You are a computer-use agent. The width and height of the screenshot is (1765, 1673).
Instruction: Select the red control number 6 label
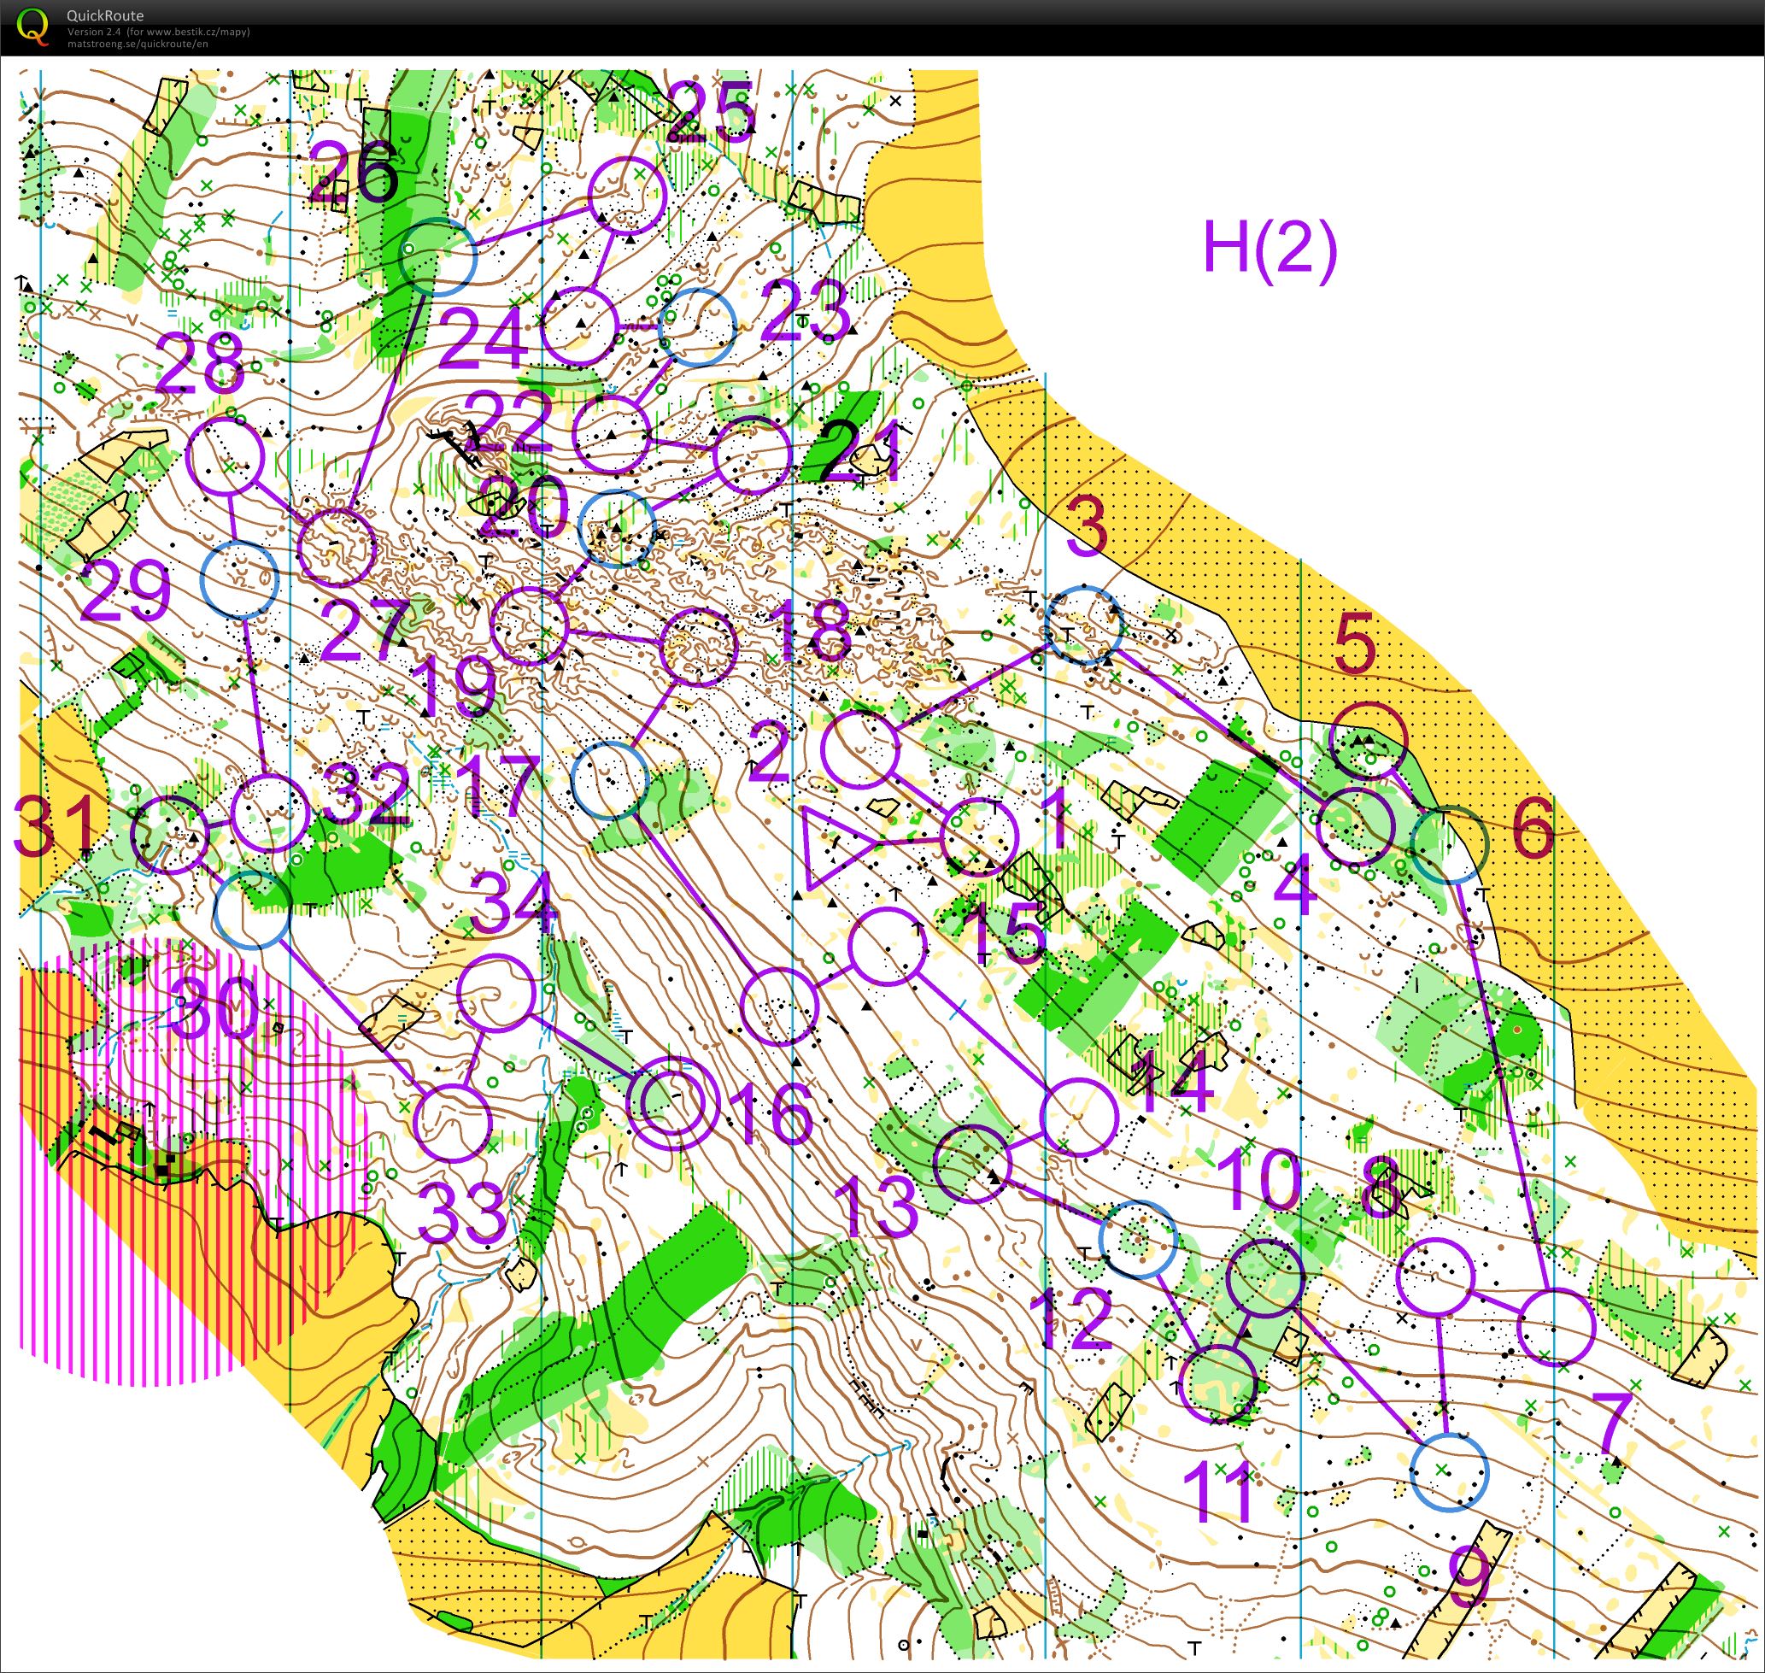(1533, 830)
